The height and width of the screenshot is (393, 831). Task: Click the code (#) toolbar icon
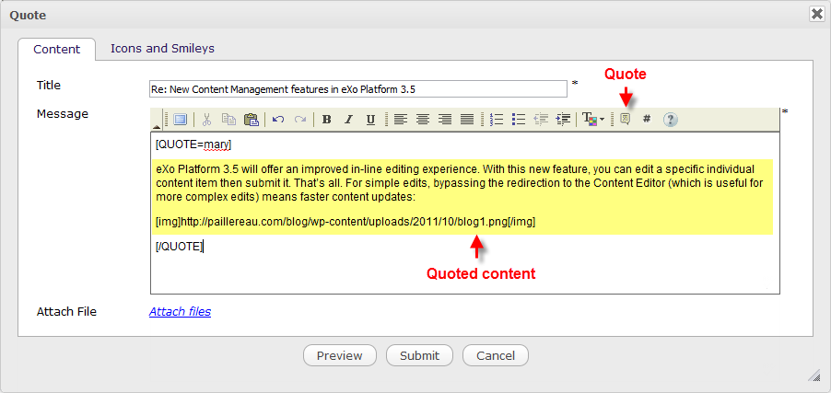point(647,120)
